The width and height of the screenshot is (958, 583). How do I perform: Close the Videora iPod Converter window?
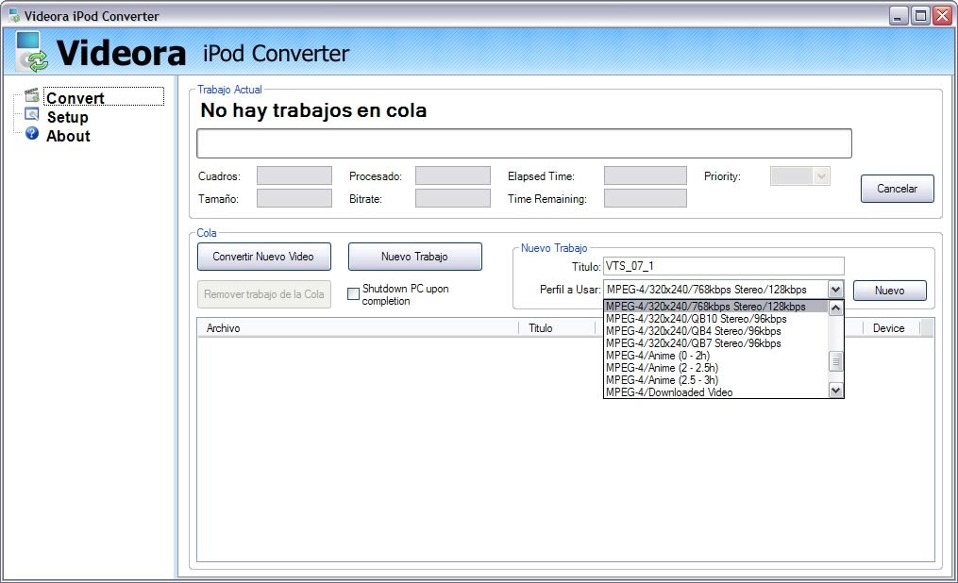pyautogui.click(x=942, y=15)
